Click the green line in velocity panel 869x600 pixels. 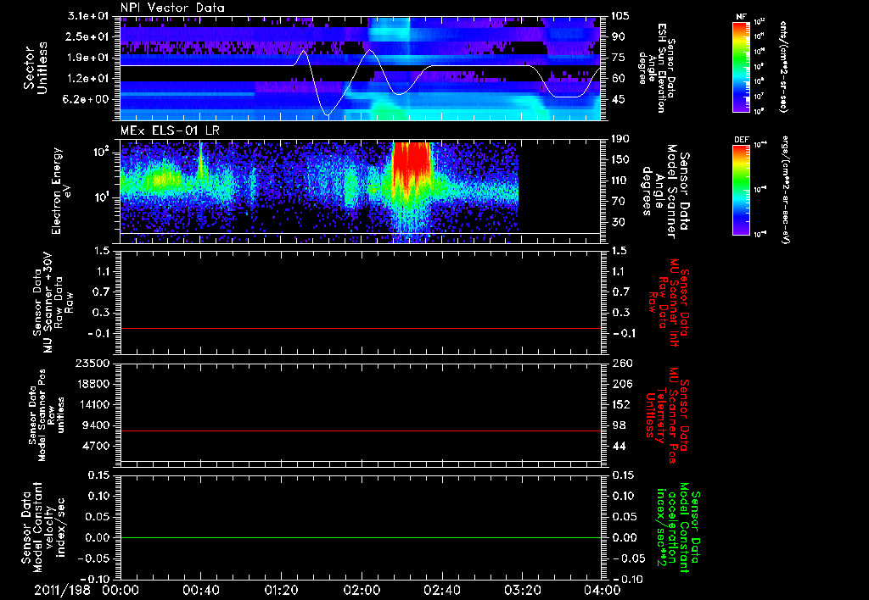click(360, 537)
